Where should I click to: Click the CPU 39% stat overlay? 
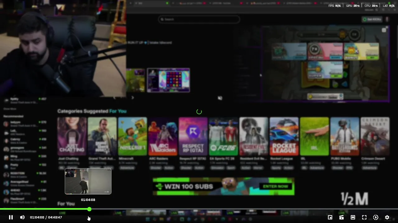tap(371, 6)
